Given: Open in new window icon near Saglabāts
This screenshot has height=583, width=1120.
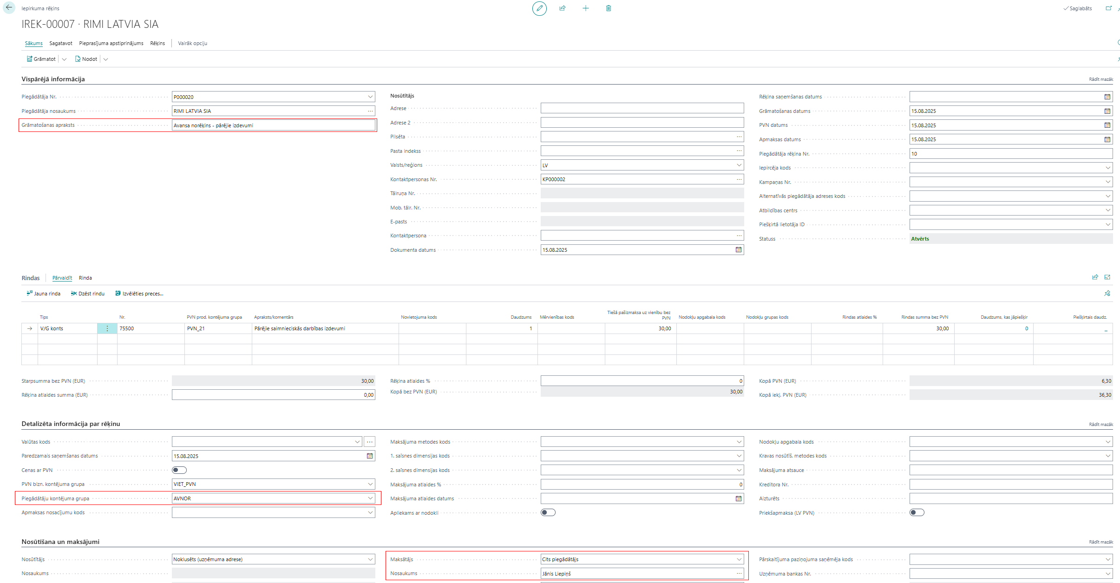Looking at the screenshot, I should [x=1108, y=8].
